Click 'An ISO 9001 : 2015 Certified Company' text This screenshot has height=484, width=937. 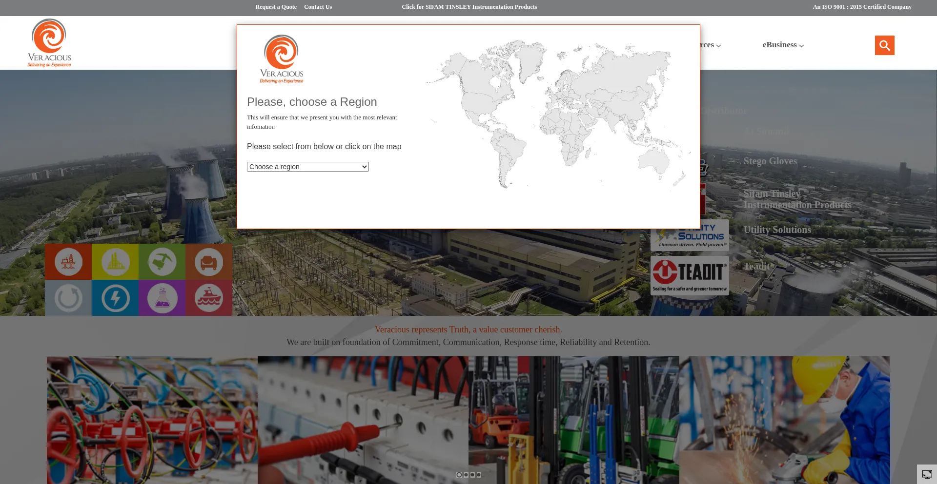pos(862,7)
